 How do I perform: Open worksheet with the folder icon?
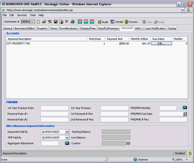tap(44, 22)
